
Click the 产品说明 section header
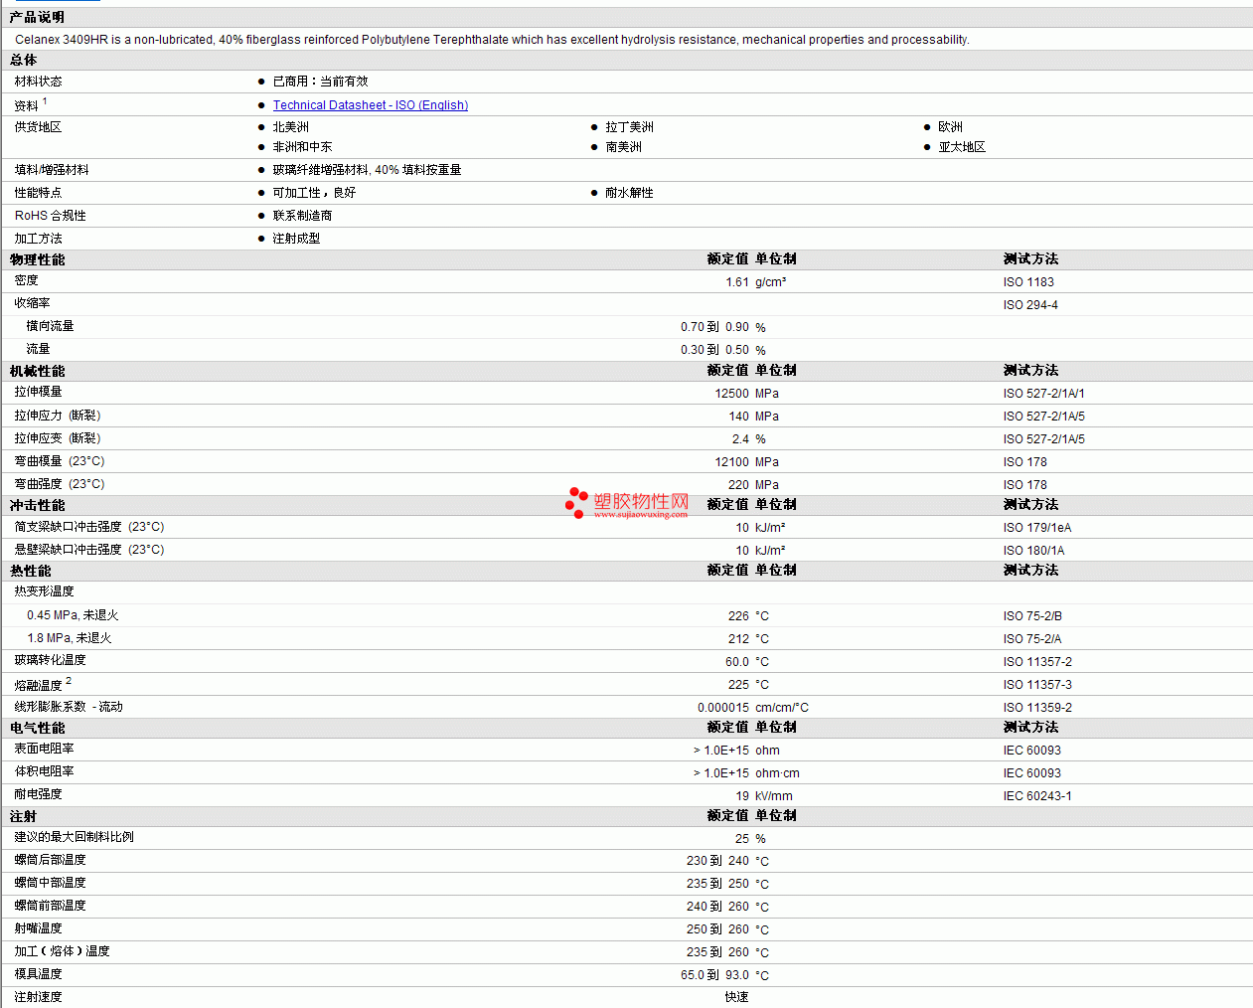(x=37, y=17)
